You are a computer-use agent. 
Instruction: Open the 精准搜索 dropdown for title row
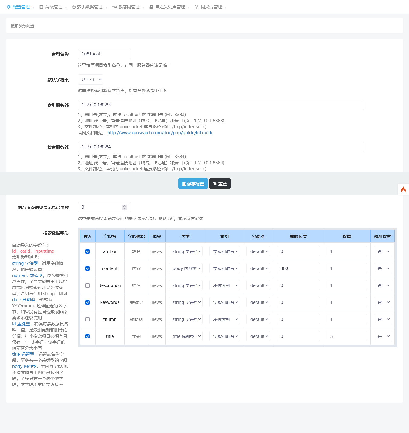(382, 336)
